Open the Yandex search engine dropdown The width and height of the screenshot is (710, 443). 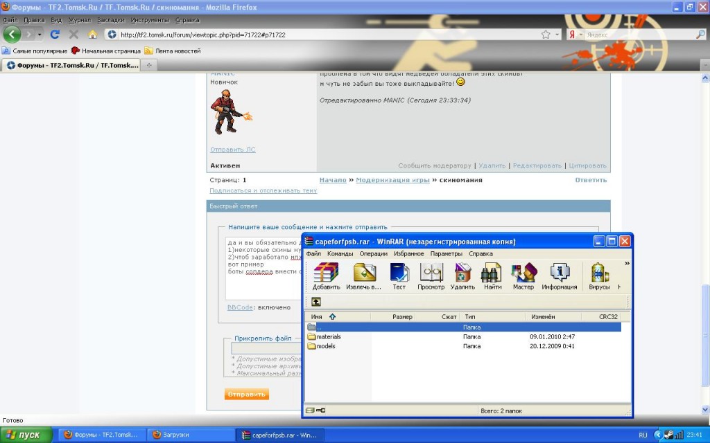581,35
